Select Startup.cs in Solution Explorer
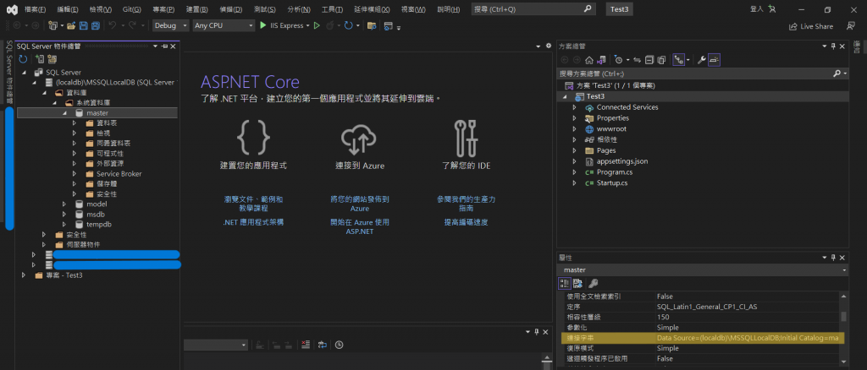The width and height of the screenshot is (867, 370). pos(612,182)
